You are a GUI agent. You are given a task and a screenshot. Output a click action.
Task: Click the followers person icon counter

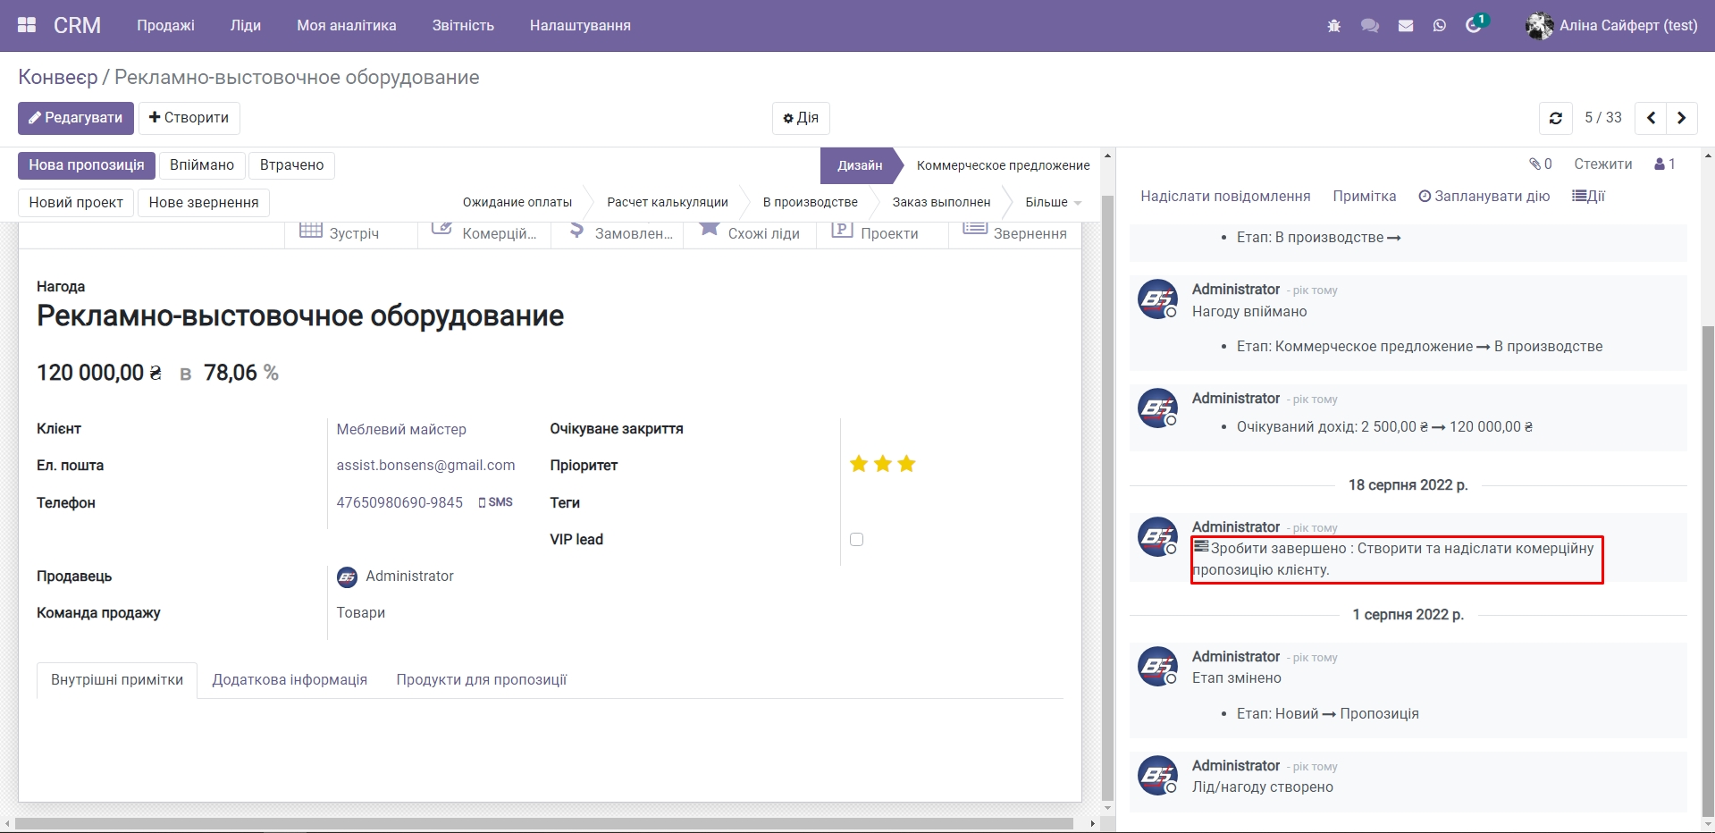coord(1665,164)
